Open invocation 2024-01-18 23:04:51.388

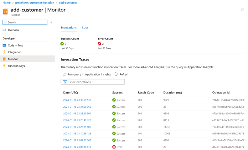point(77,140)
